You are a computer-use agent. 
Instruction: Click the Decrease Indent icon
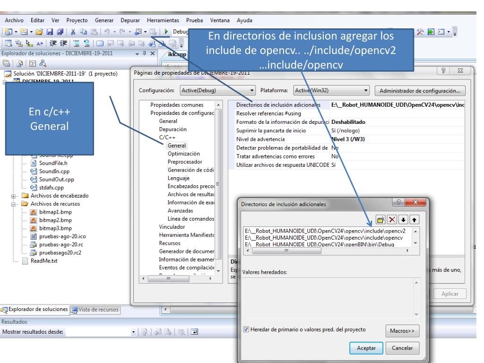click(x=53, y=43)
